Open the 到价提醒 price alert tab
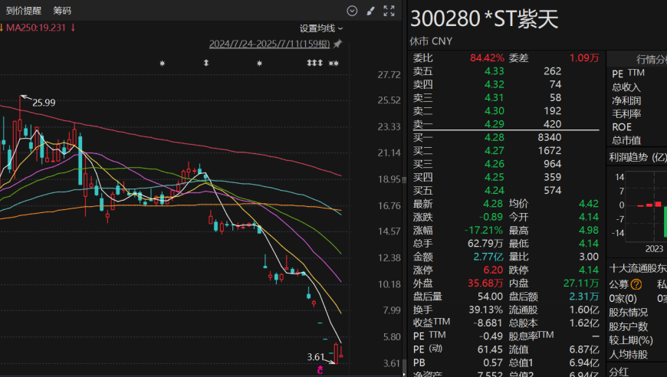This screenshot has width=667, height=377. tap(24, 11)
